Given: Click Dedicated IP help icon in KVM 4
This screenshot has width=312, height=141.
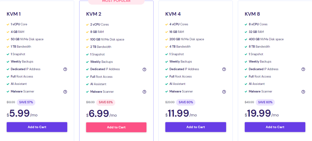Looking at the screenshot, I should pos(224,69).
